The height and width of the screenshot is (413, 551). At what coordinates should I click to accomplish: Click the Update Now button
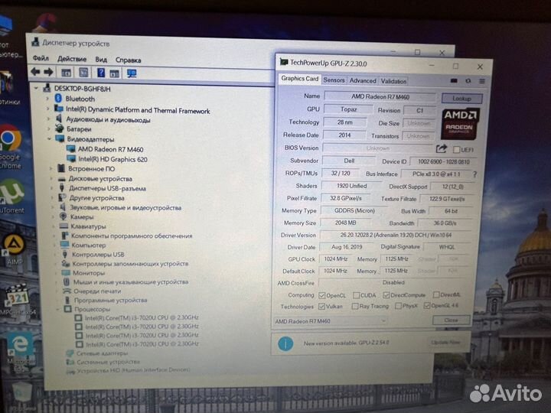pos(445,342)
